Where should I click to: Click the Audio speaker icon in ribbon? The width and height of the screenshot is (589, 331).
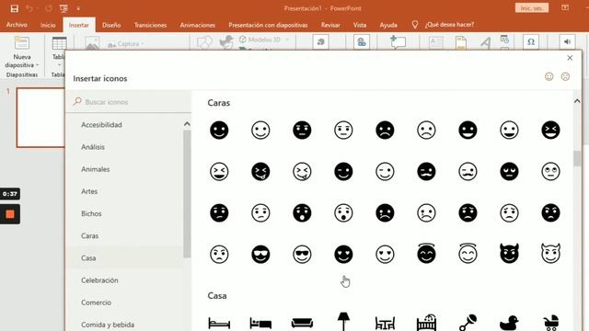tap(567, 41)
